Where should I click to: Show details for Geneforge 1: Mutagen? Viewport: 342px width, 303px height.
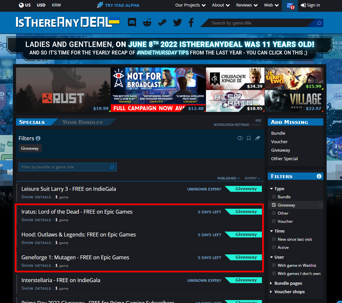tap(36, 265)
